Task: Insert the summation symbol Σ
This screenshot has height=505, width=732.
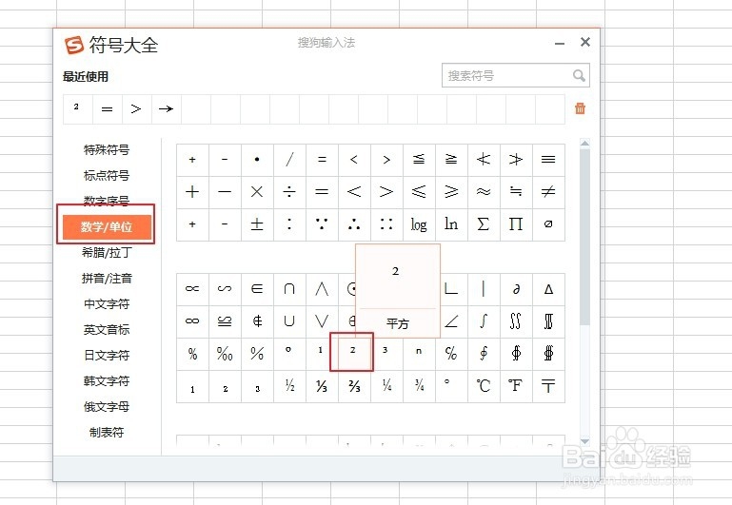Action: click(x=484, y=224)
